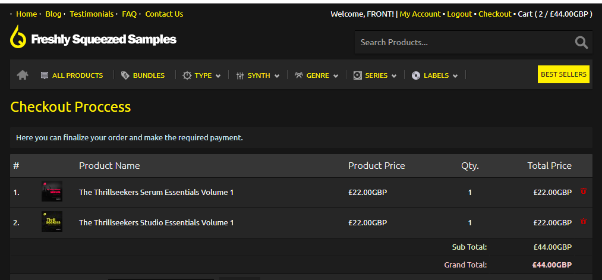This screenshot has width=602, height=280.
Task: Open the Bundles page
Action: coord(143,75)
